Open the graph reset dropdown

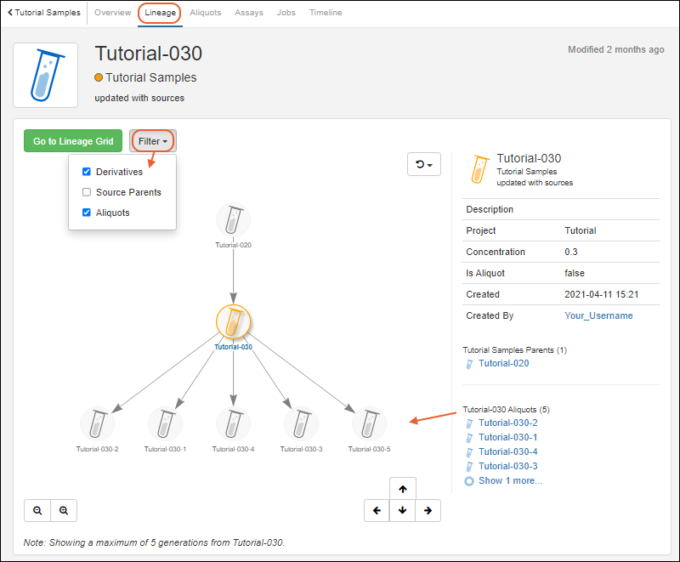(x=424, y=164)
